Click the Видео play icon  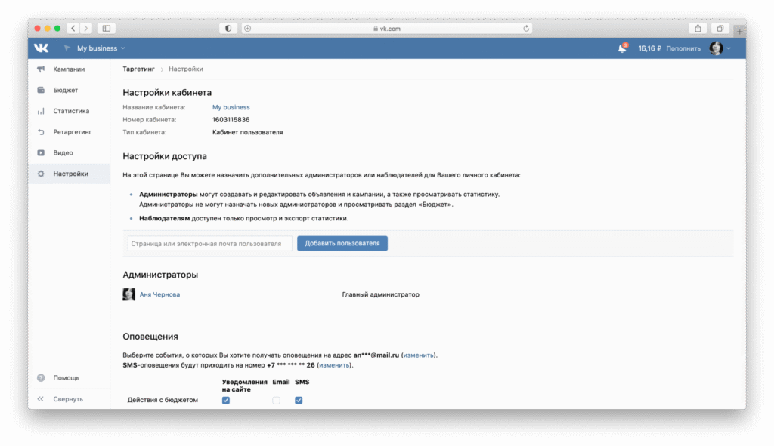point(41,153)
